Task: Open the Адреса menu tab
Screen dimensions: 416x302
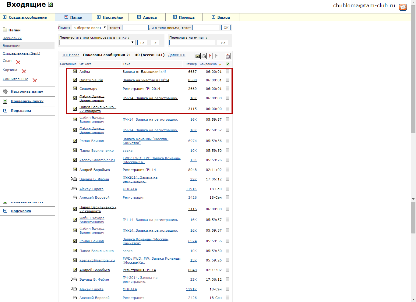Action: (150, 17)
